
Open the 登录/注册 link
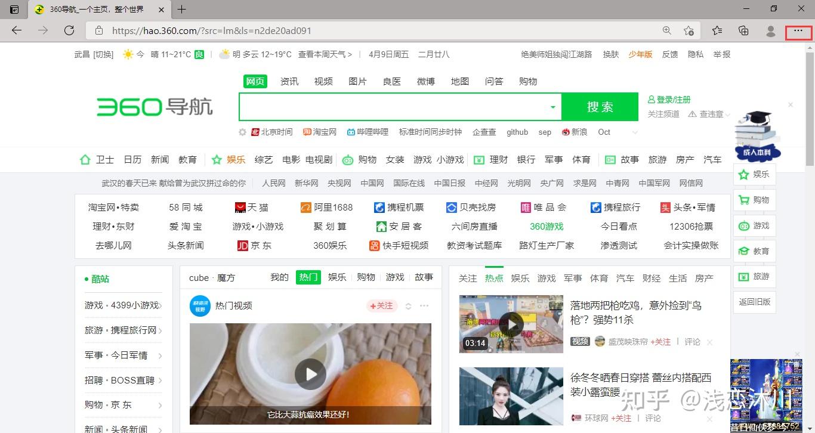click(673, 99)
